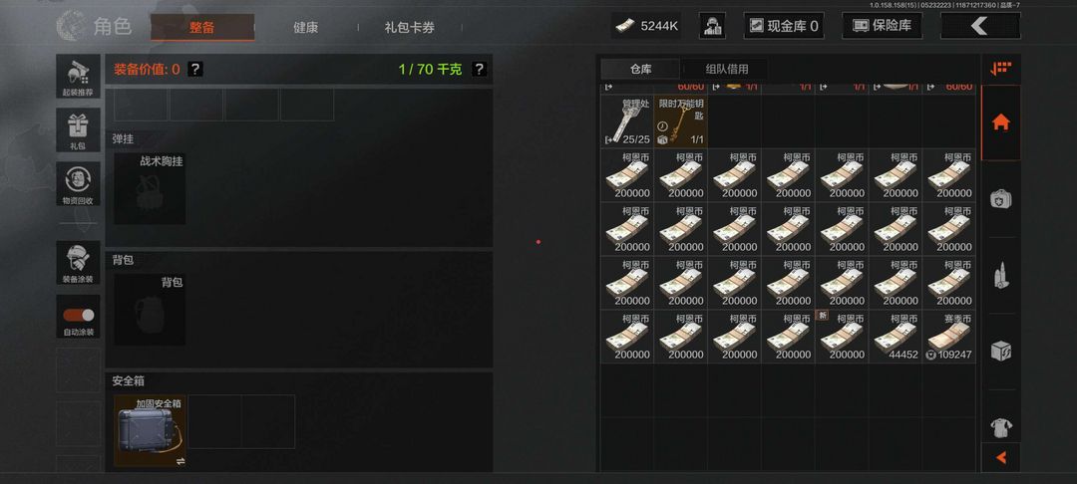
Task: Select the 限时万能钥匙 key item
Action: 681,121
